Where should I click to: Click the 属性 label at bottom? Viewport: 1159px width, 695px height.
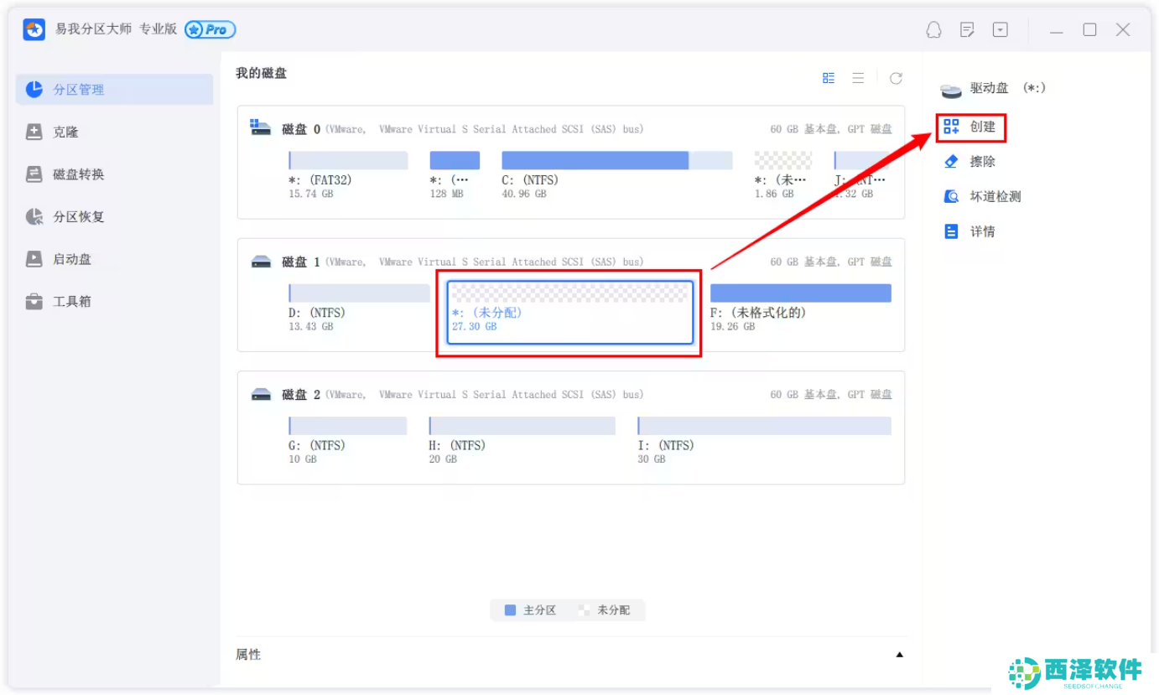pyautogui.click(x=248, y=655)
